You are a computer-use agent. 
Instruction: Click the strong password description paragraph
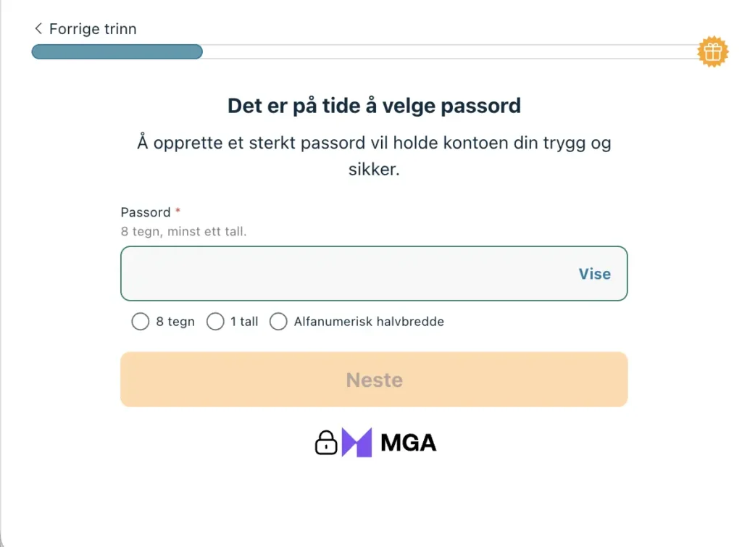(374, 156)
